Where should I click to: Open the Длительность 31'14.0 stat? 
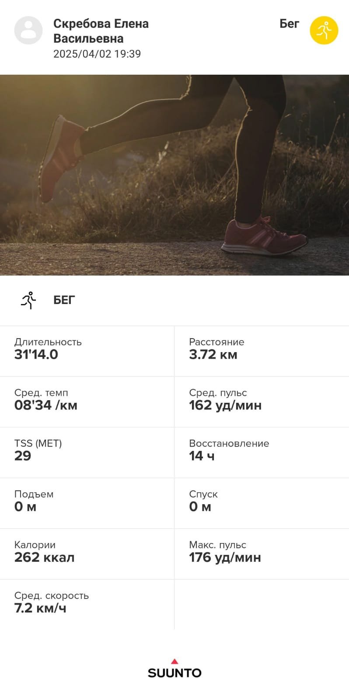pyautogui.click(x=87, y=351)
